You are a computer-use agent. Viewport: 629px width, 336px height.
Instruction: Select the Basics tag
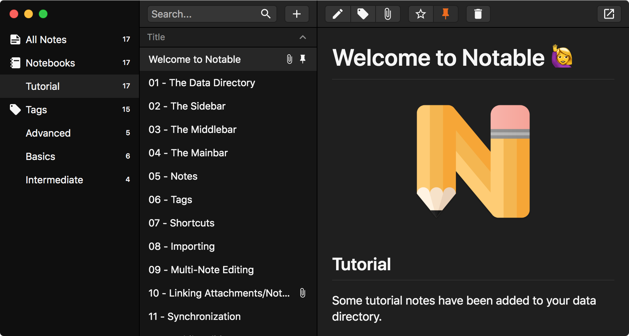[x=69, y=156]
